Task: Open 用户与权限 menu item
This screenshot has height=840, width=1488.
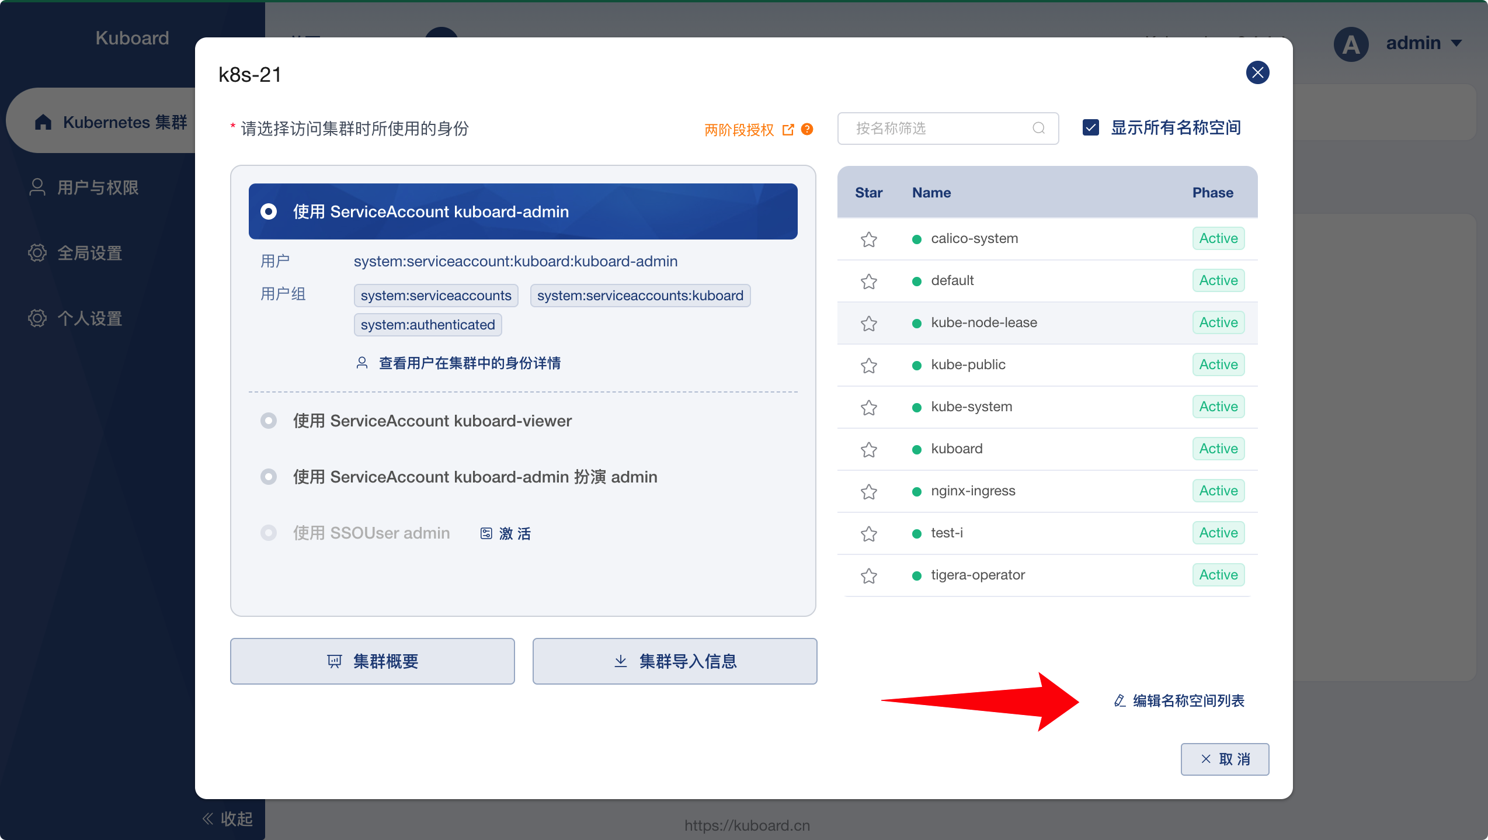Action: [98, 188]
